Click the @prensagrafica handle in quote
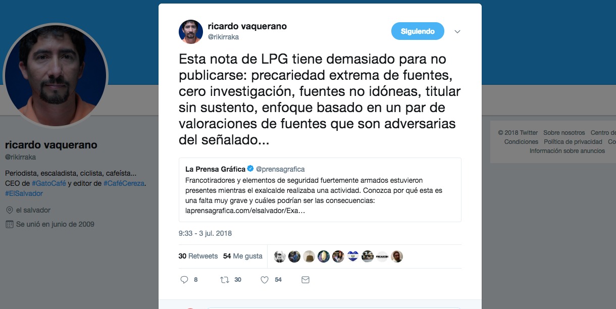This screenshot has width=616, height=309. click(x=280, y=169)
